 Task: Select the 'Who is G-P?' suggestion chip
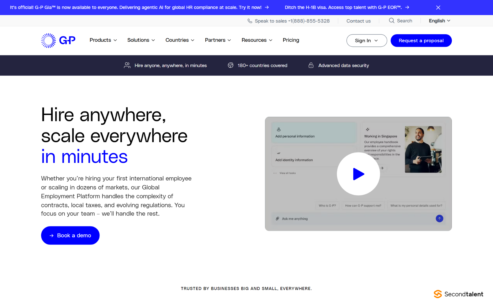[327, 206]
